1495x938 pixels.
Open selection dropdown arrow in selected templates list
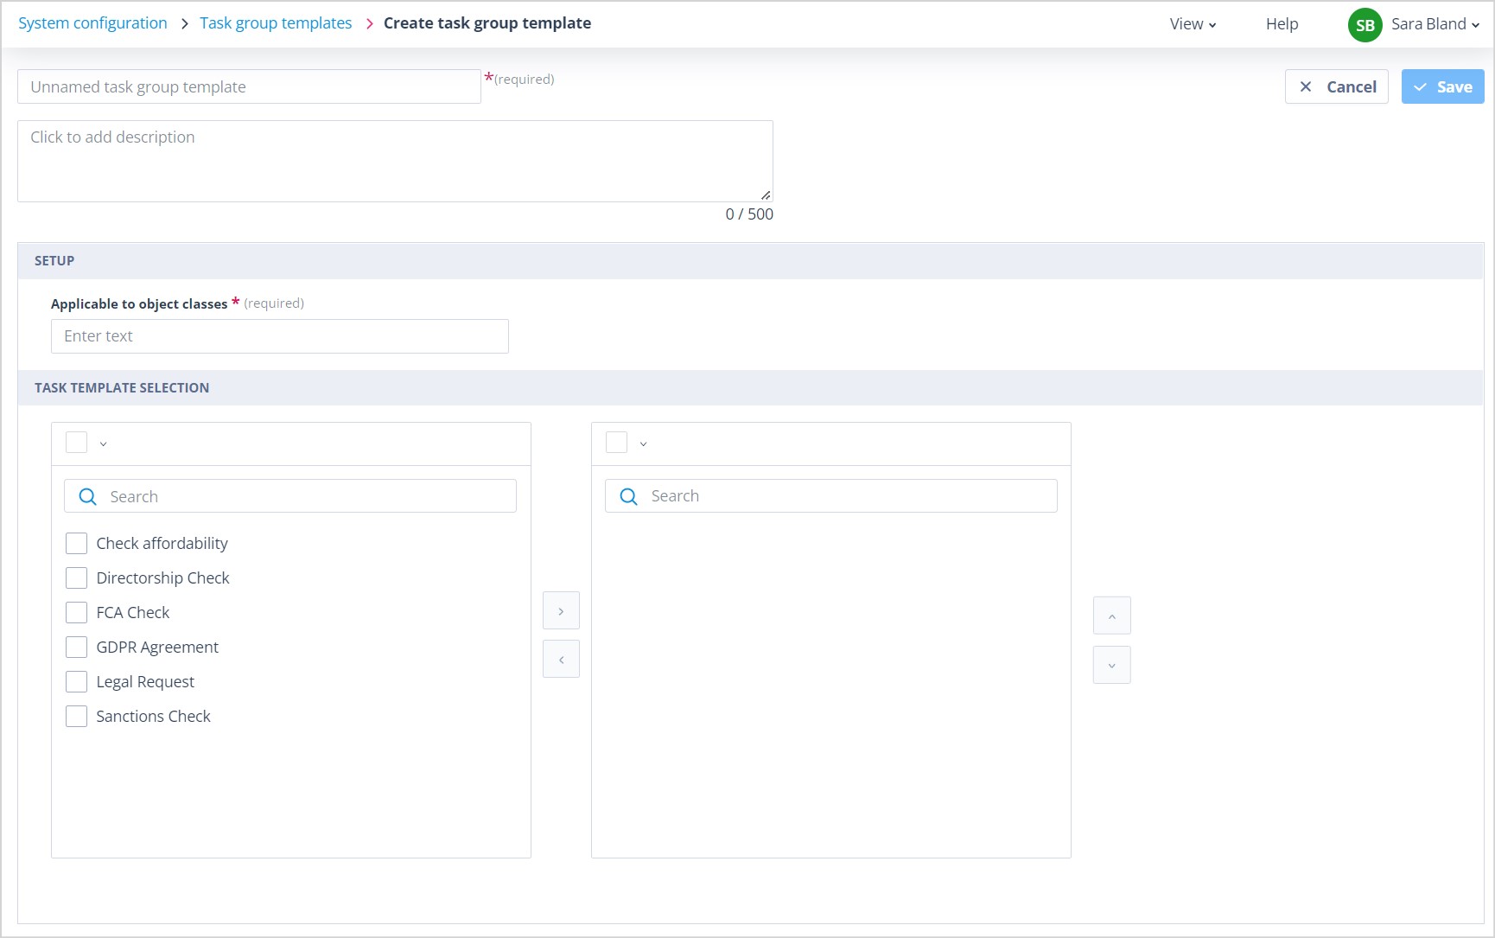[643, 444]
